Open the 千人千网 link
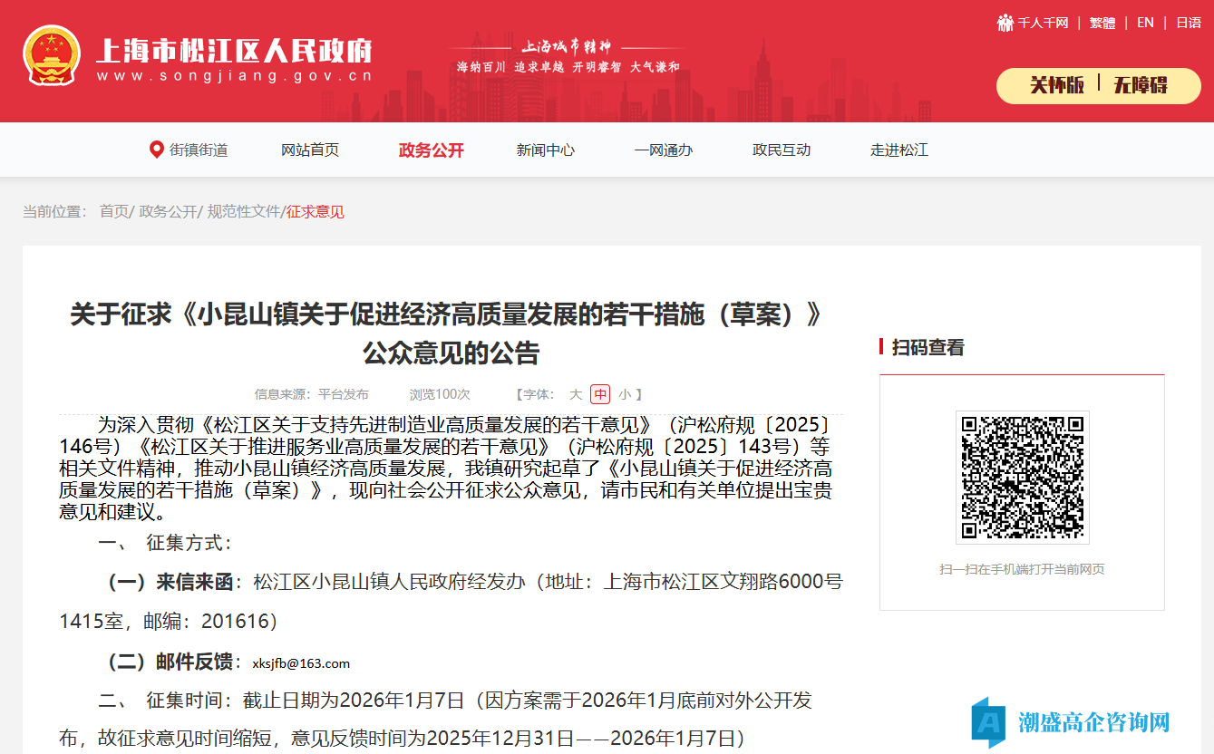Screen dimensions: 1214x754 pyautogui.click(x=1043, y=23)
